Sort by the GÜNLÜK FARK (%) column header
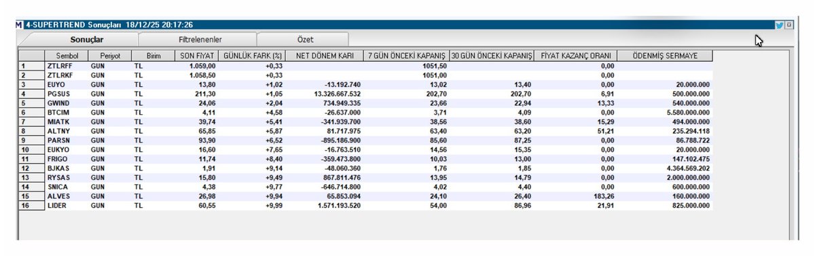815x256 pixels. [x=253, y=56]
